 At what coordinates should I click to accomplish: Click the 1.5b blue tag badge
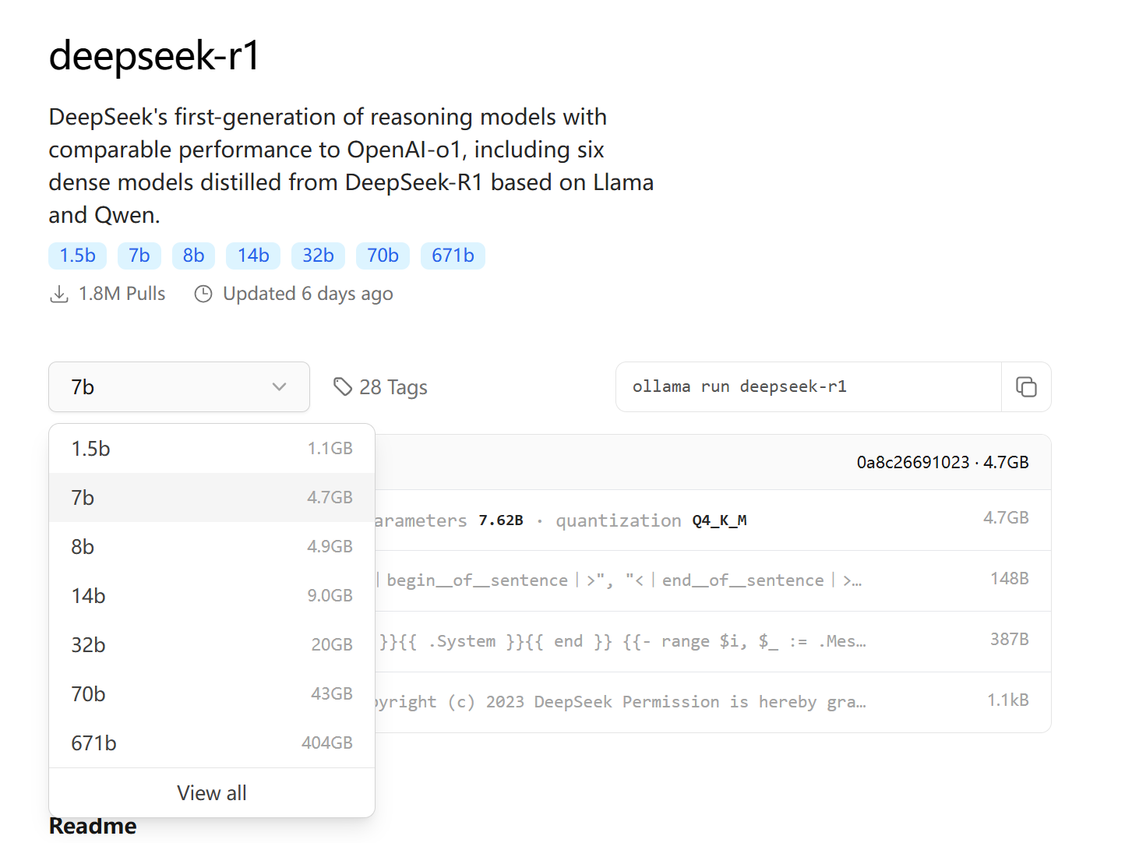pos(78,256)
